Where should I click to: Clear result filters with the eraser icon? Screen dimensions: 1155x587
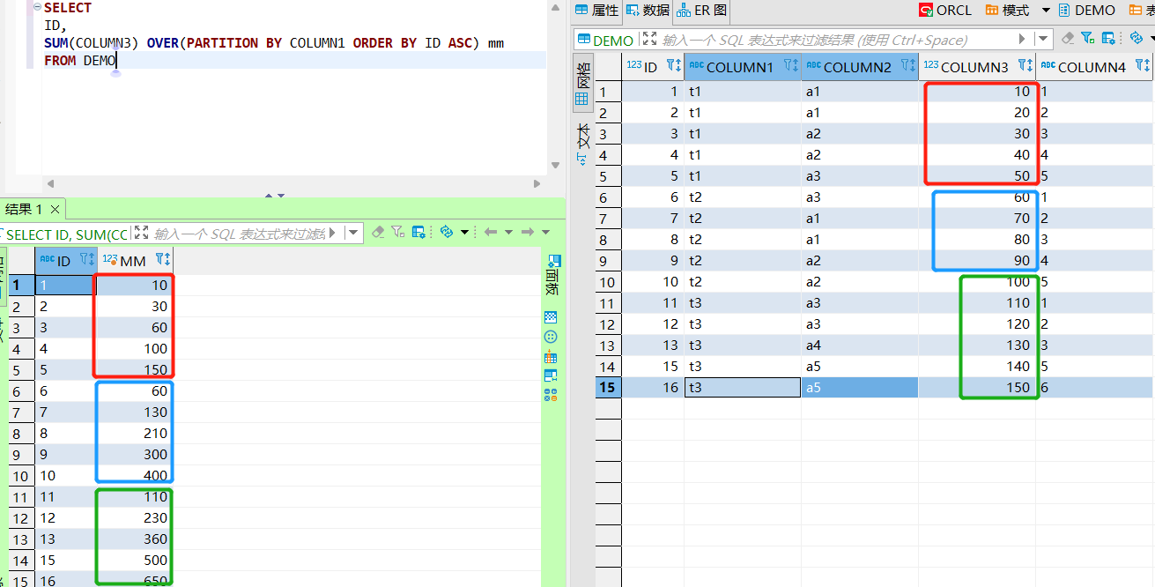(378, 232)
